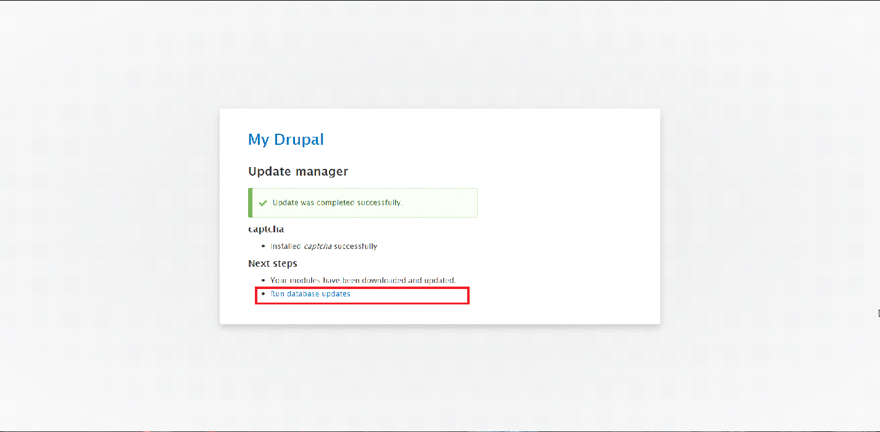Open the My Drupal site title link
The height and width of the screenshot is (432, 880).
click(x=286, y=139)
